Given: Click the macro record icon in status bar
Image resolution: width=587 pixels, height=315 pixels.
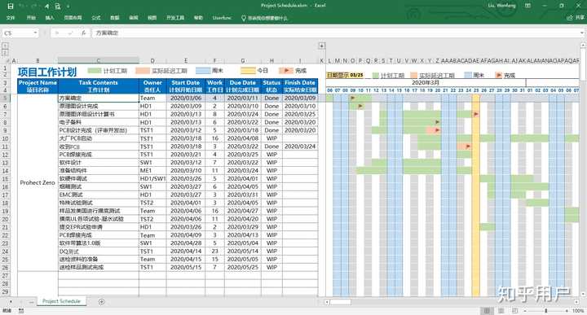Looking at the screenshot, I should [x=21, y=310].
